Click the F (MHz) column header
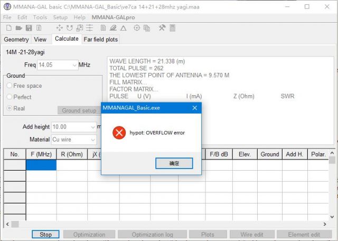Image resolution: width=338 pixels, height=241 pixels. [x=41, y=154]
